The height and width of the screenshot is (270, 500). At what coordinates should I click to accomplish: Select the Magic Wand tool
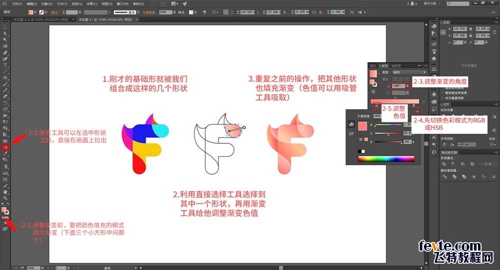pos(5,40)
